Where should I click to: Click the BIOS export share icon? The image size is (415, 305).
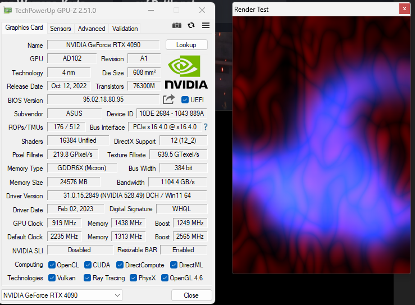169,99
